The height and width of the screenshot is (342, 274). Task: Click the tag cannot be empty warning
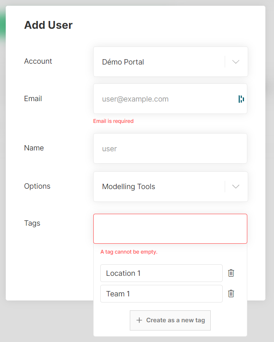129,252
